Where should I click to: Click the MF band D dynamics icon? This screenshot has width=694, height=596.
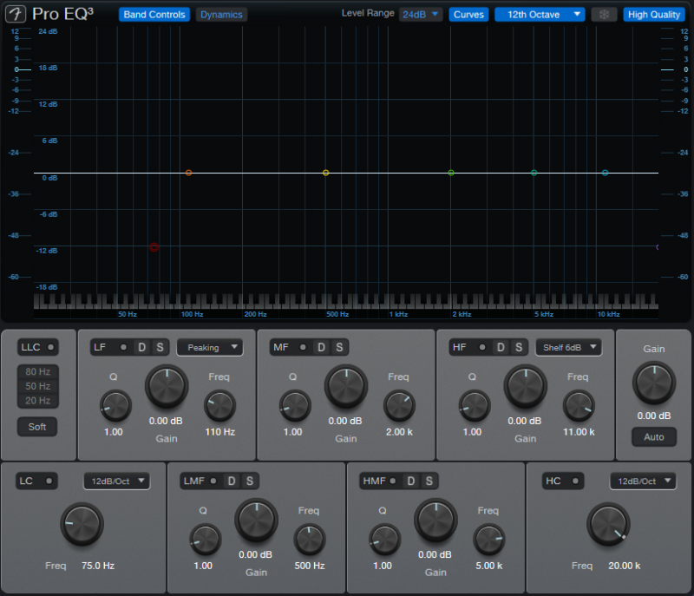(321, 348)
